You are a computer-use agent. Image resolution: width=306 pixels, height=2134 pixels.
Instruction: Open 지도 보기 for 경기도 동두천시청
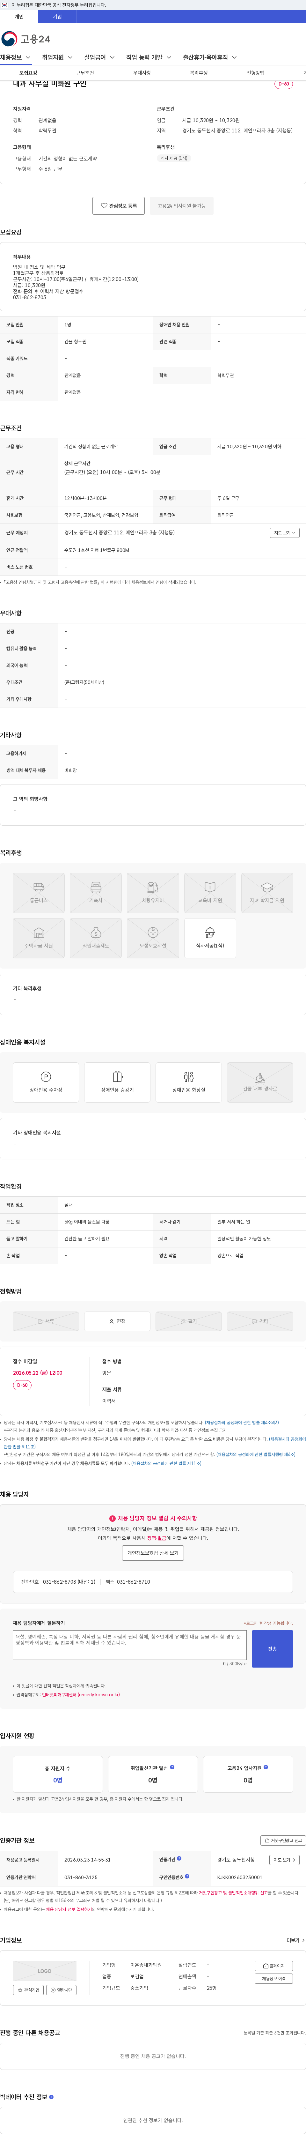(x=285, y=1860)
